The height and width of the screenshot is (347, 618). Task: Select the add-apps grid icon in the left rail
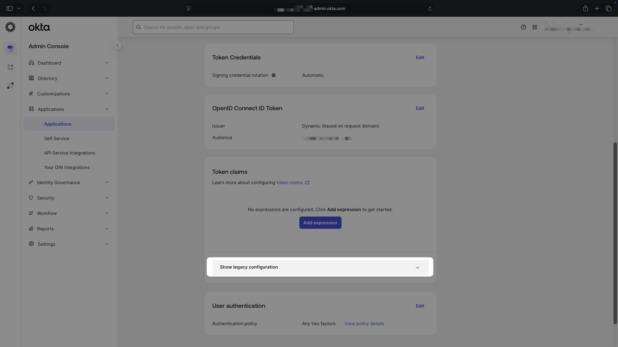click(x=10, y=67)
